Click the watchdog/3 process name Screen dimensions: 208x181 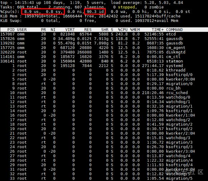(178, 138)
